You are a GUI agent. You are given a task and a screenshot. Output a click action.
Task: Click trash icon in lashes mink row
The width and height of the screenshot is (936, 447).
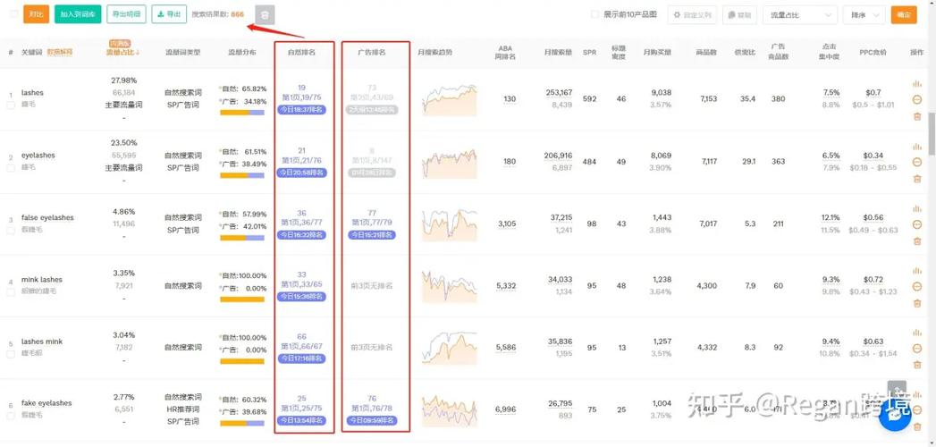click(916, 365)
